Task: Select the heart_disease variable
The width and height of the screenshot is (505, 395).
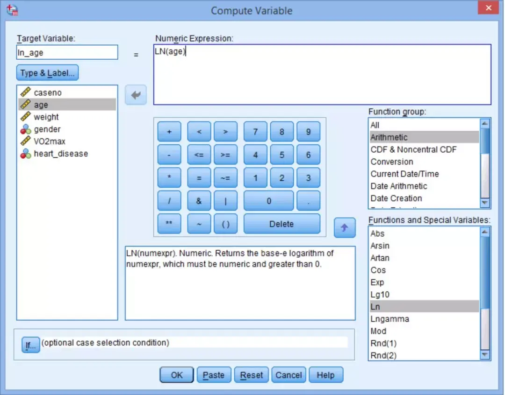Action: pyautogui.click(x=67, y=154)
